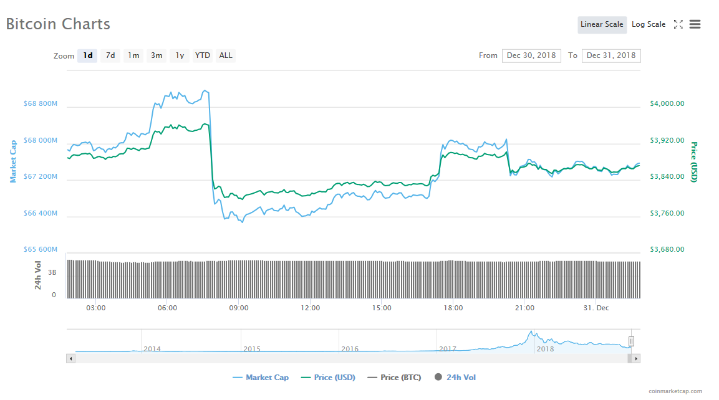
Task: Toggle fullscreen chart view icon
Action: tap(678, 24)
